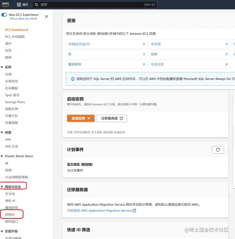Click the 服务 label in top bar
The image size is (235, 239).
(x=25, y=5)
